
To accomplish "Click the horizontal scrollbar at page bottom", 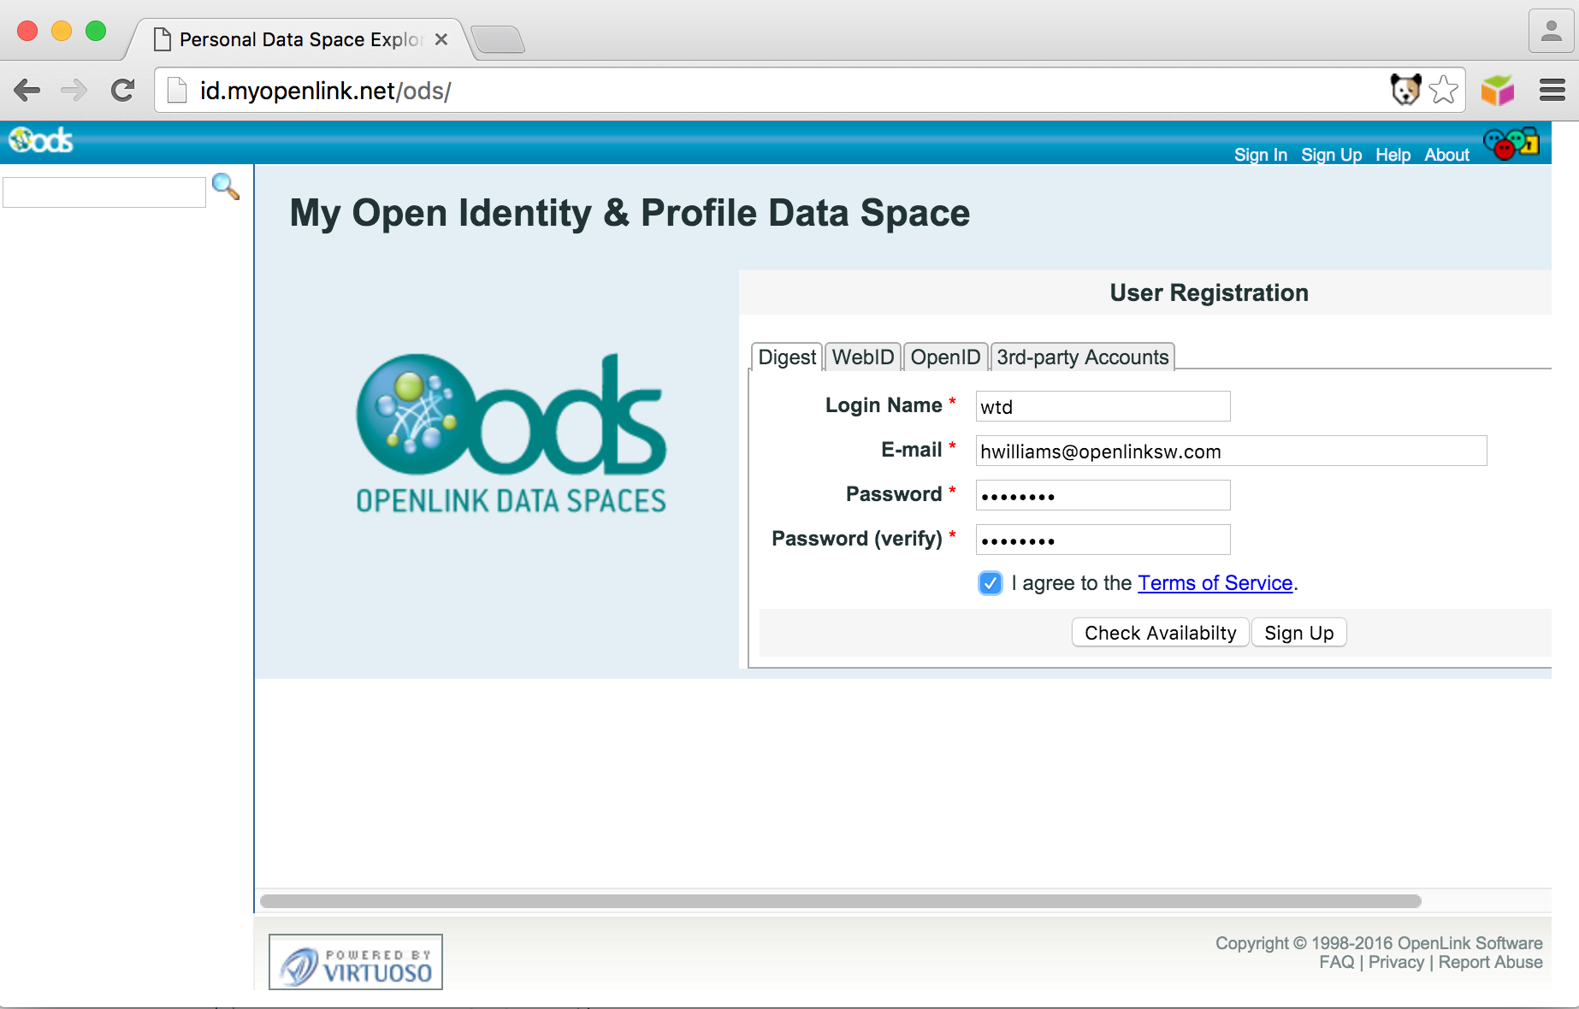I will [x=840, y=901].
